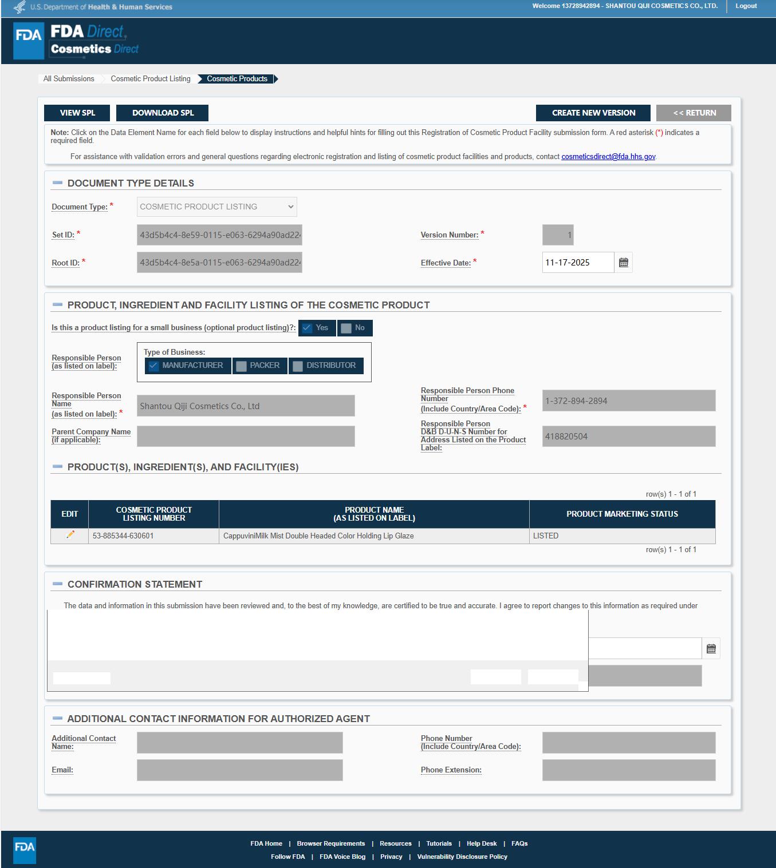The width and height of the screenshot is (776, 868).
Task: Click the Effective Date input field
Action: 577,263
